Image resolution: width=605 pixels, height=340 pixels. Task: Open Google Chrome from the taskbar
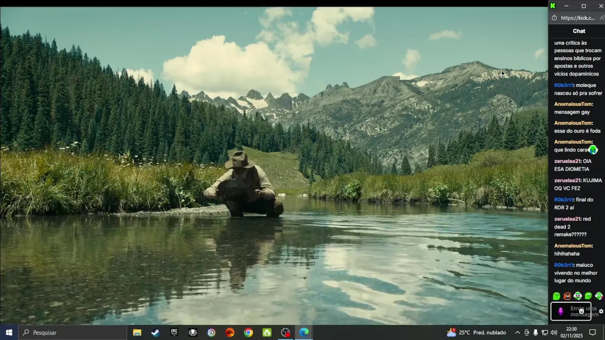click(x=248, y=332)
